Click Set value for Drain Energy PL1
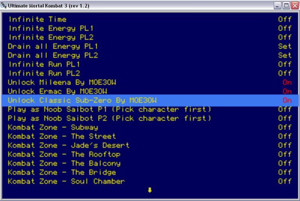This screenshot has height=201, width=300. point(285,46)
